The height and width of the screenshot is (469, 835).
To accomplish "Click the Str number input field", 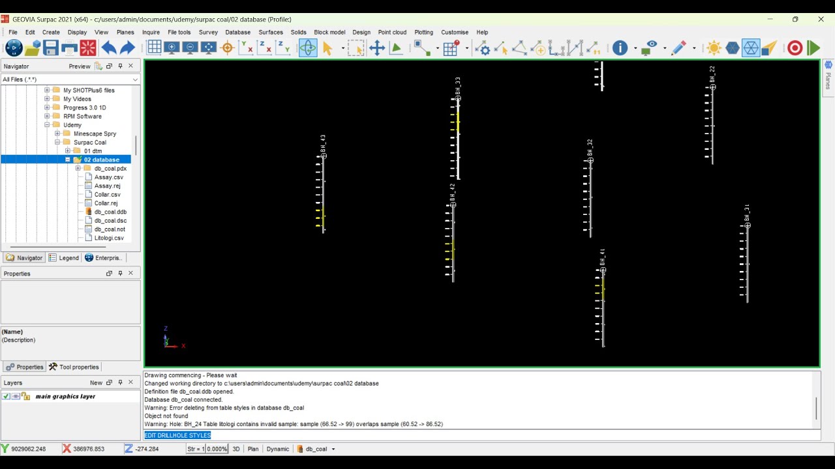I will tap(194, 449).
